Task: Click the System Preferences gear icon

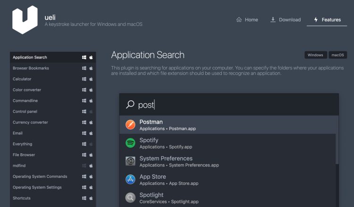Action: [130, 161]
